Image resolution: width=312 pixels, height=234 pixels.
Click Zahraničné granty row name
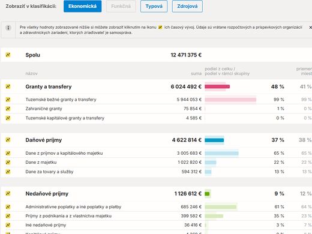44,109
